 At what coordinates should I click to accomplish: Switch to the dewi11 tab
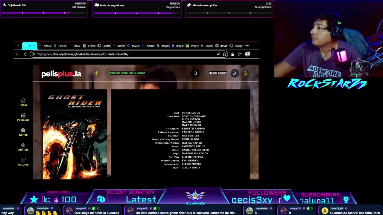point(221,46)
